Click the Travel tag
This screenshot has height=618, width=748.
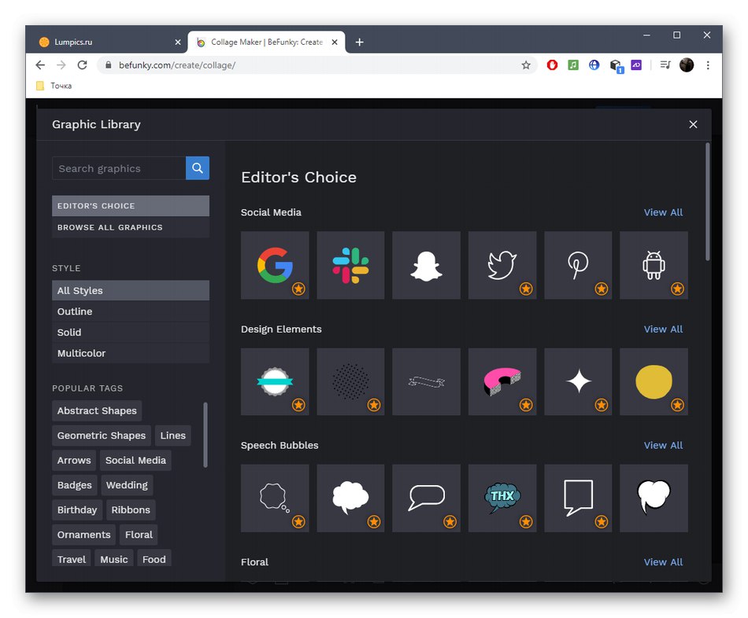click(x=72, y=558)
